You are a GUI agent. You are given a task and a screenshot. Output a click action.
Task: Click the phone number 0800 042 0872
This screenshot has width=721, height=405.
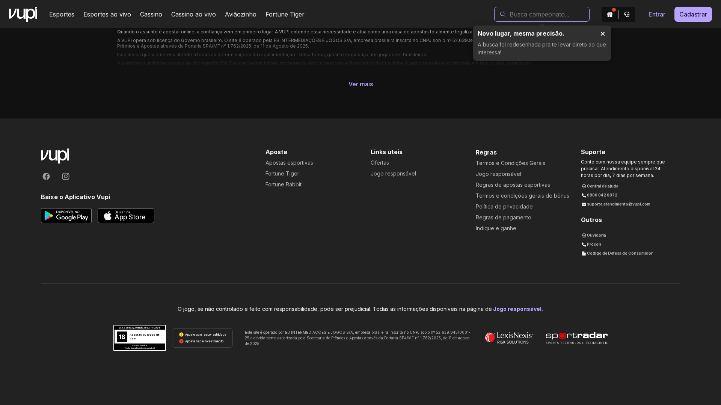coord(599,195)
